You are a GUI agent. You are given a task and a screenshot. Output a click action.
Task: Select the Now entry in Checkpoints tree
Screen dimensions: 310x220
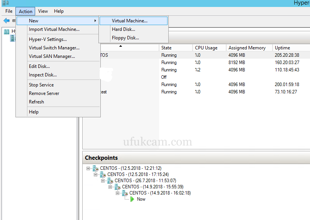pyautogui.click(x=141, y=199)
